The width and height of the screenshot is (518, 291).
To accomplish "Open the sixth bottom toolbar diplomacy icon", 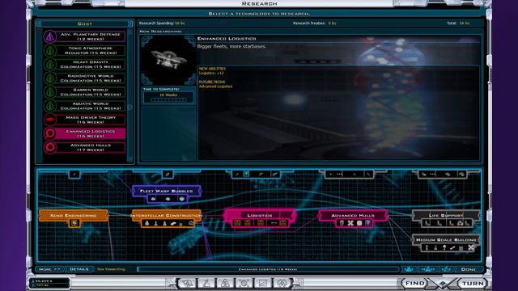I will [x=282, y=283].
